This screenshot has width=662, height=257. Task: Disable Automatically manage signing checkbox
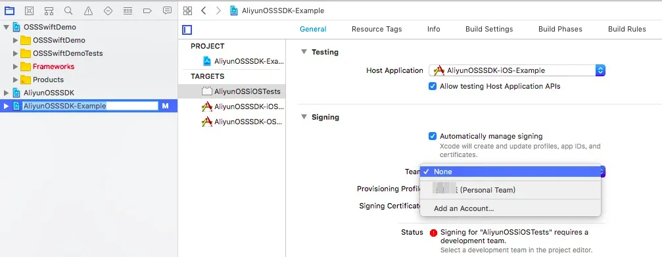click(x=433, y=136)
